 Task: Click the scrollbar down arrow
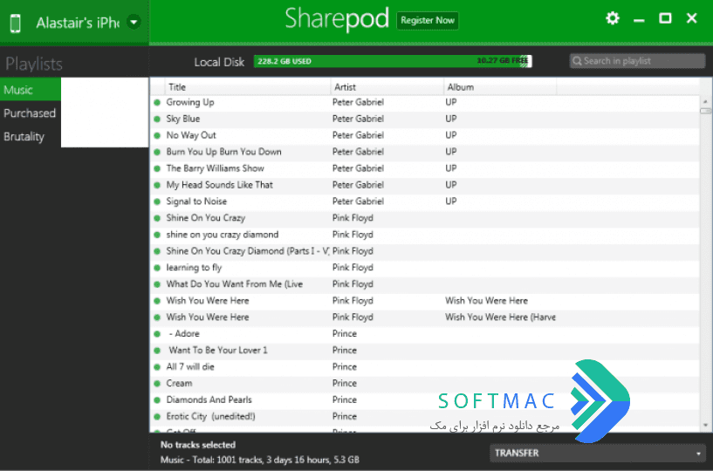705,425
